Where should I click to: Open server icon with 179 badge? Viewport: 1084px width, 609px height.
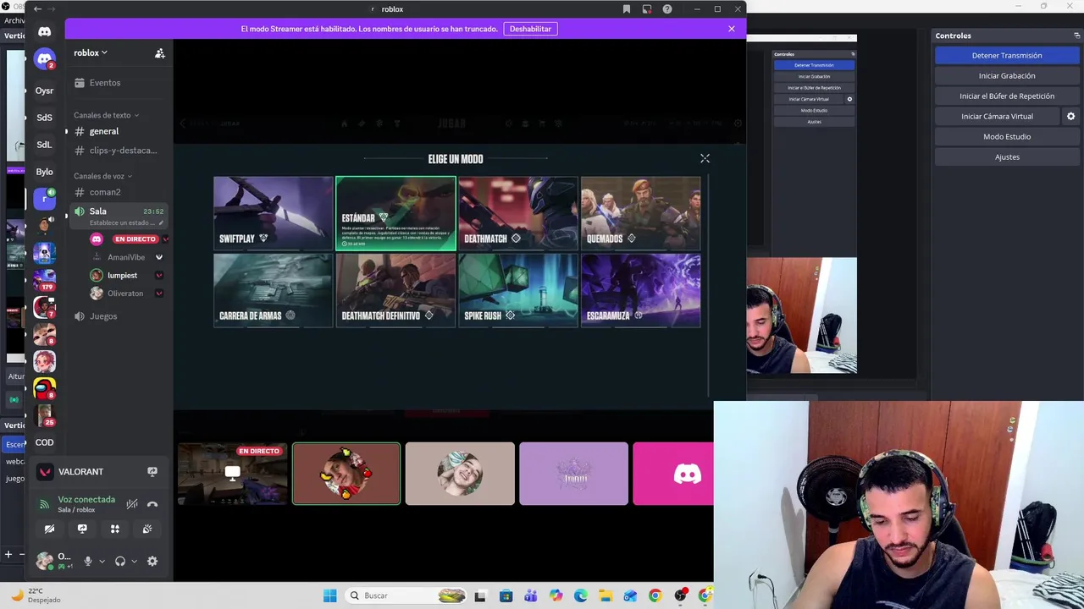point(44,279)
